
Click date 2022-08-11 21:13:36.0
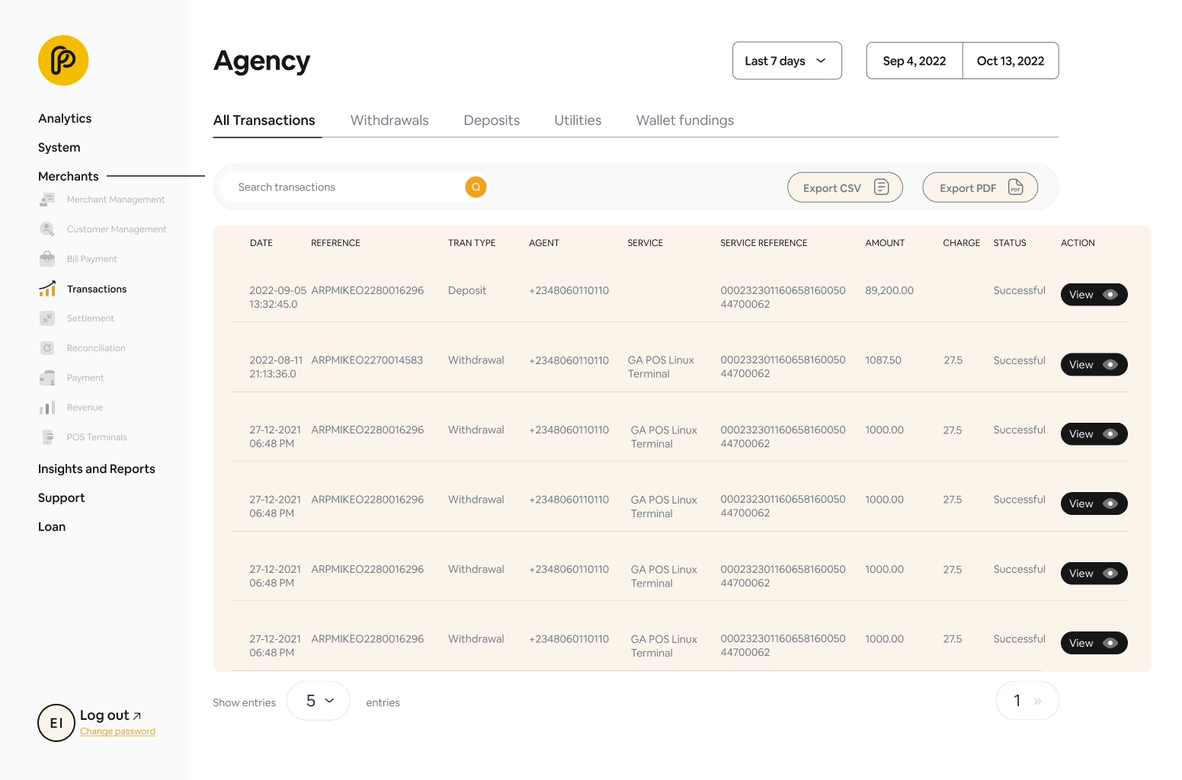pyautogui.click(x=276, y=367)
